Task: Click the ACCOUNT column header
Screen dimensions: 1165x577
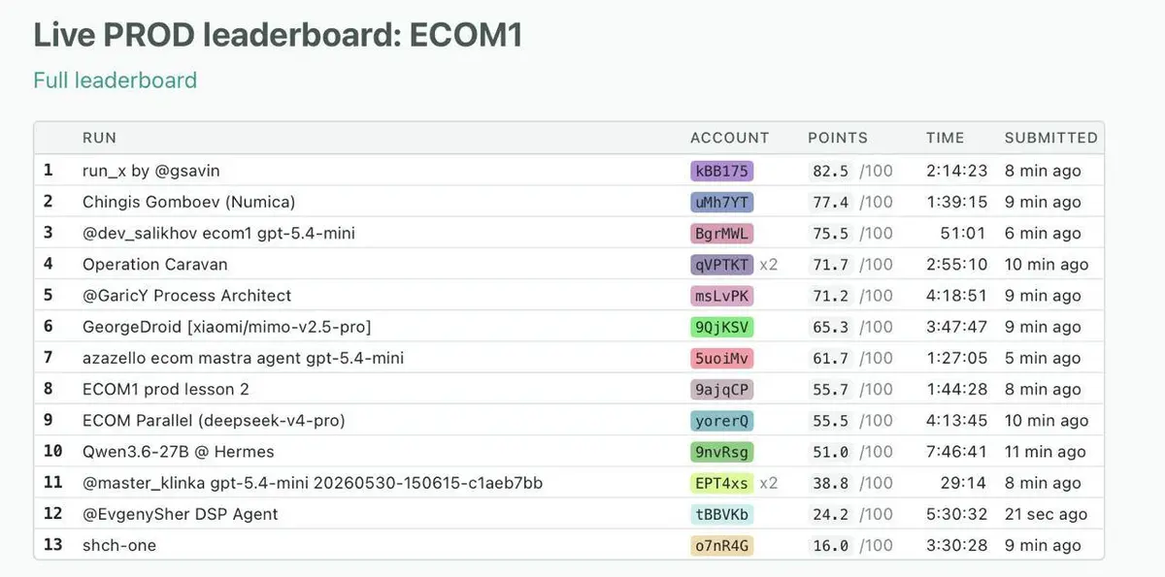Action: 729,138
